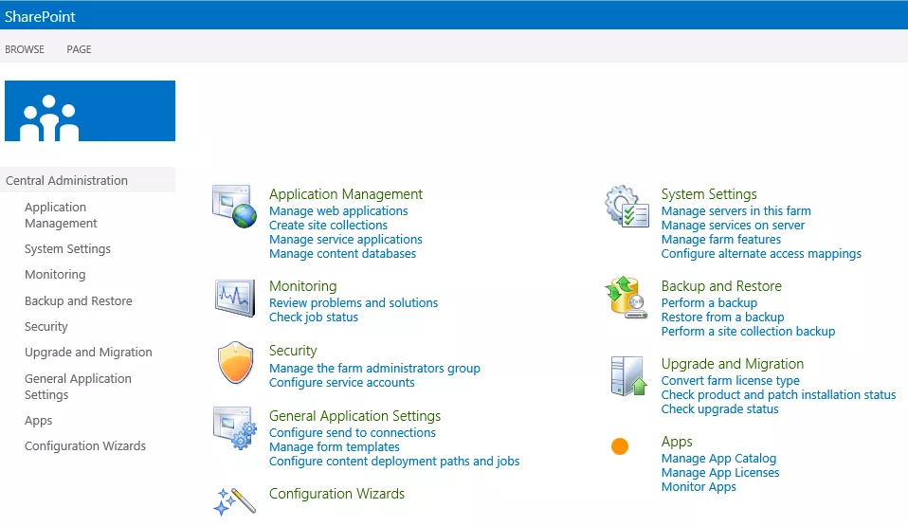Open Check upgrade status link
The width and height of the screenshot is (908, 526).
(719, 408)
